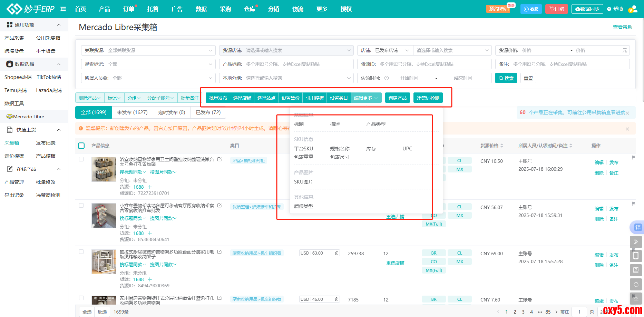Click the 搜索 search button
Viewport: 644px width, 317px height.
(x=506, y=78)
